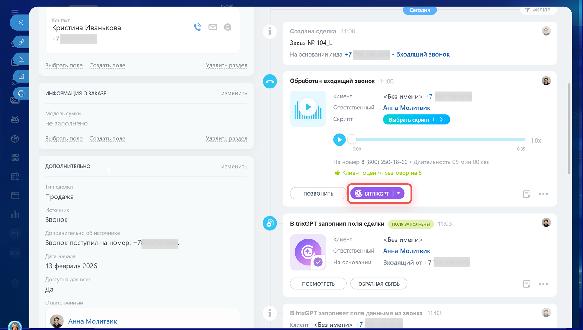Click изменить in the Информация о заказе section

234,93
